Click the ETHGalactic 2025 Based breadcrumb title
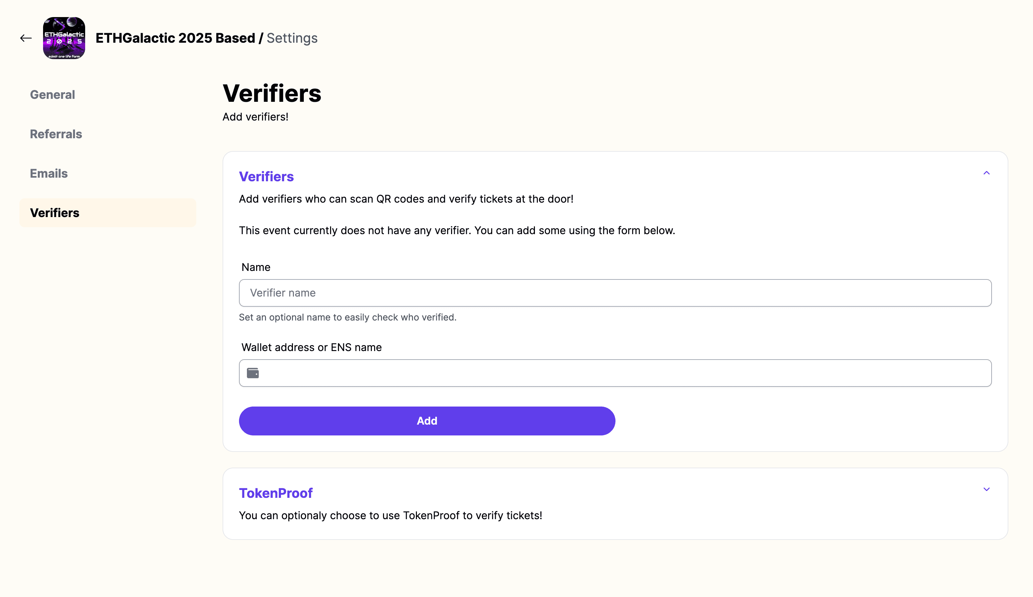Viewport: 1033px width, 597px height. coord(176,38)
